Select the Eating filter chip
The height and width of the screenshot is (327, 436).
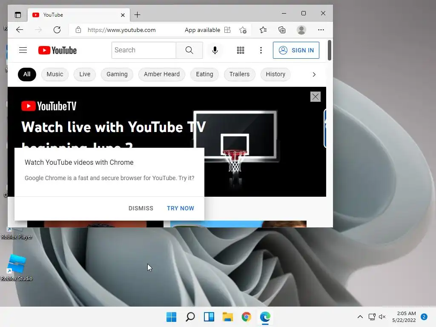point(205,74)
